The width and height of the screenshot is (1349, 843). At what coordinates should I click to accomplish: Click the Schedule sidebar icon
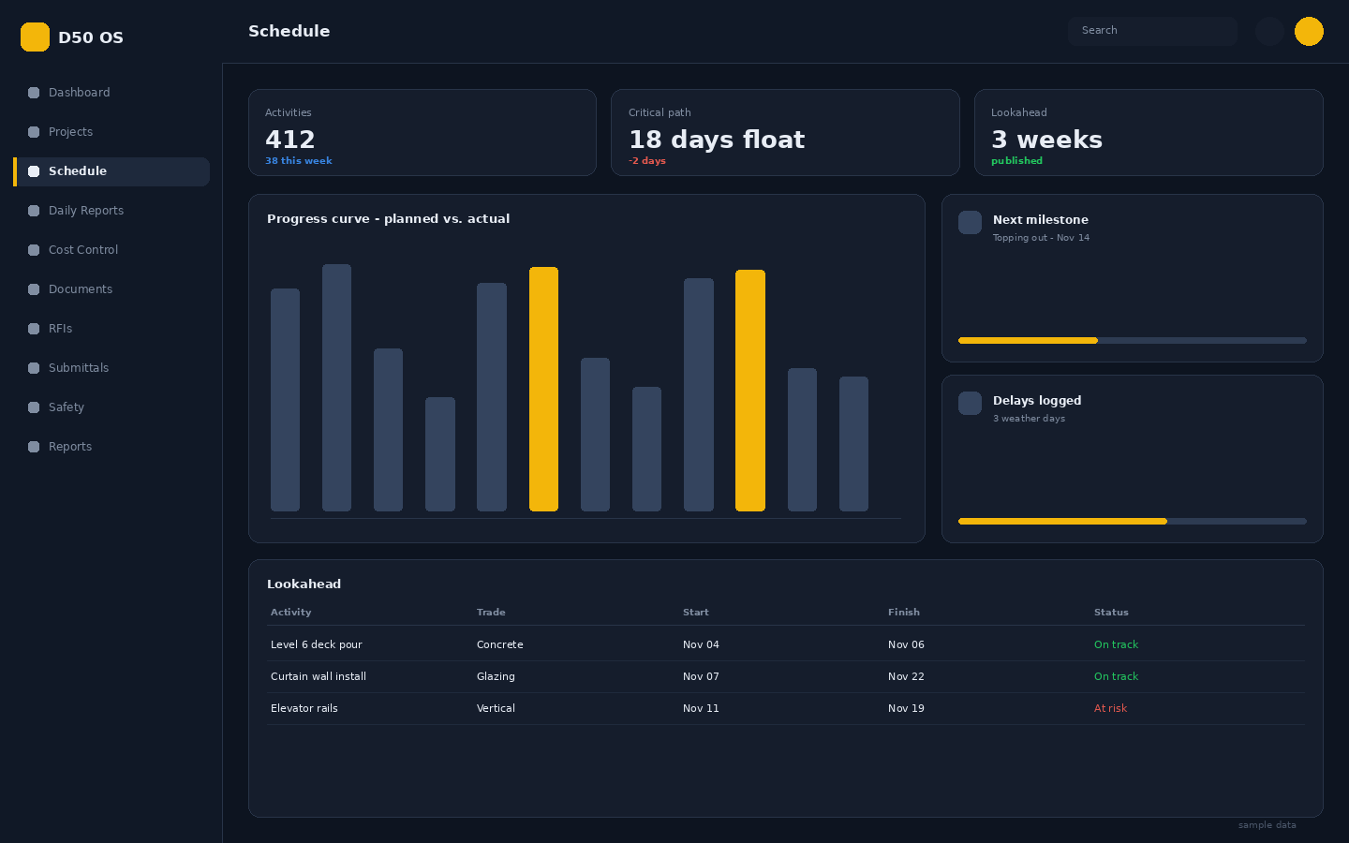pyautogui.click(x=34, y=171)
